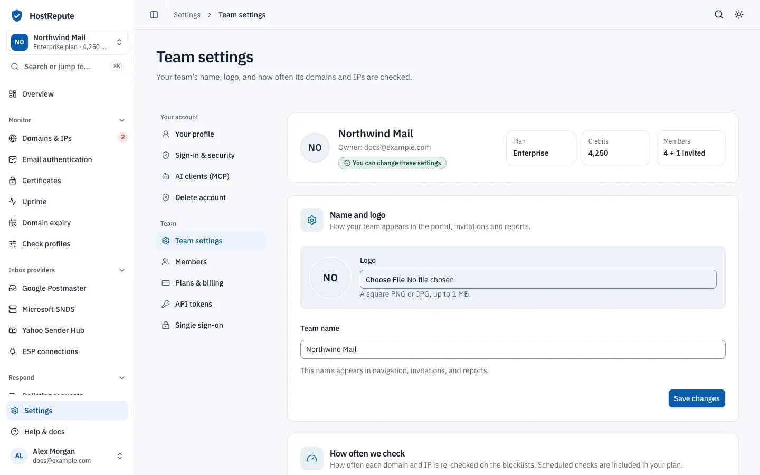This screenshot has width=760, height=475.
Task: Open Your profile settings link
Action: point(211,134)
